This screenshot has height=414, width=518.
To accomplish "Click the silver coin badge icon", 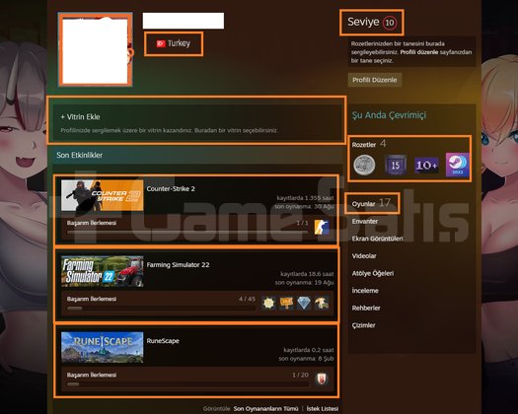I will click(x=364, y=165).
